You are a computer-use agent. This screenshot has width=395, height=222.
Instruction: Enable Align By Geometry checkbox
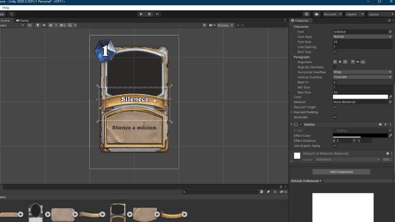coord(335,67)
